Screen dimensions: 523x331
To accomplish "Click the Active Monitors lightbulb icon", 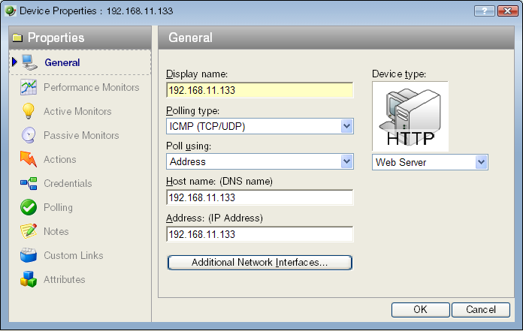I will click(29, 111).
